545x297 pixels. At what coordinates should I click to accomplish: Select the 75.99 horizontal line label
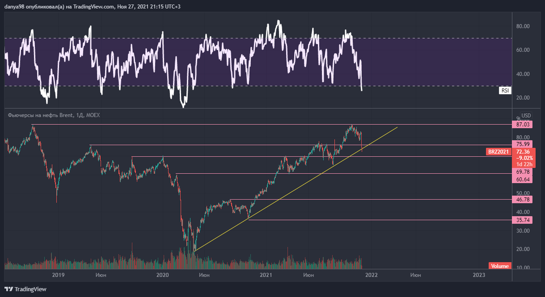point(521,144)
